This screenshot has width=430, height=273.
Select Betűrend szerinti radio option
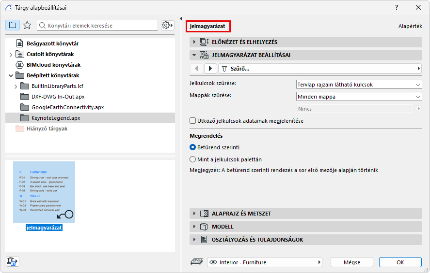tap(193, 147)
